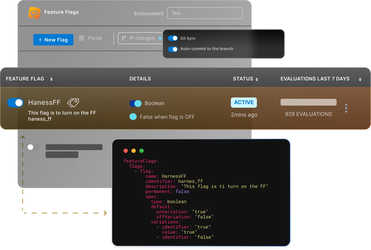
Task: Turn off Auto-commit to the branch
Action: coord(173,49)
